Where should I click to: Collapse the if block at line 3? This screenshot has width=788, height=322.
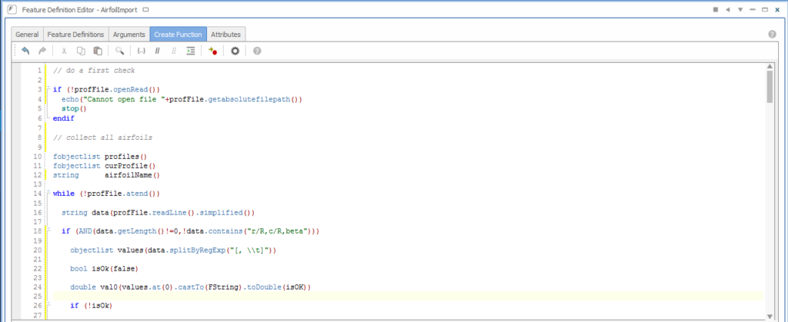click(x=48, y=90)
